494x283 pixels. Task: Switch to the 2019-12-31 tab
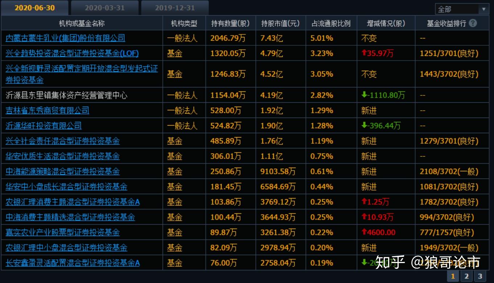coord(175,8)
